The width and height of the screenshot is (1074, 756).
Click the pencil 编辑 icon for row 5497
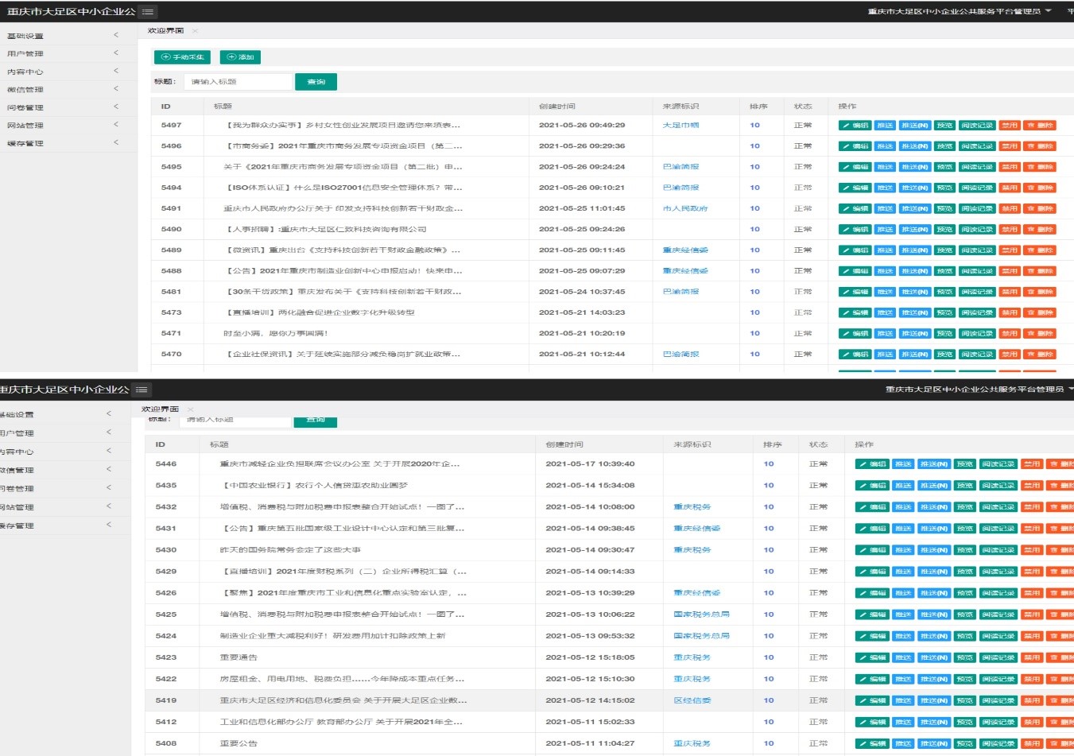coord(846,126)
